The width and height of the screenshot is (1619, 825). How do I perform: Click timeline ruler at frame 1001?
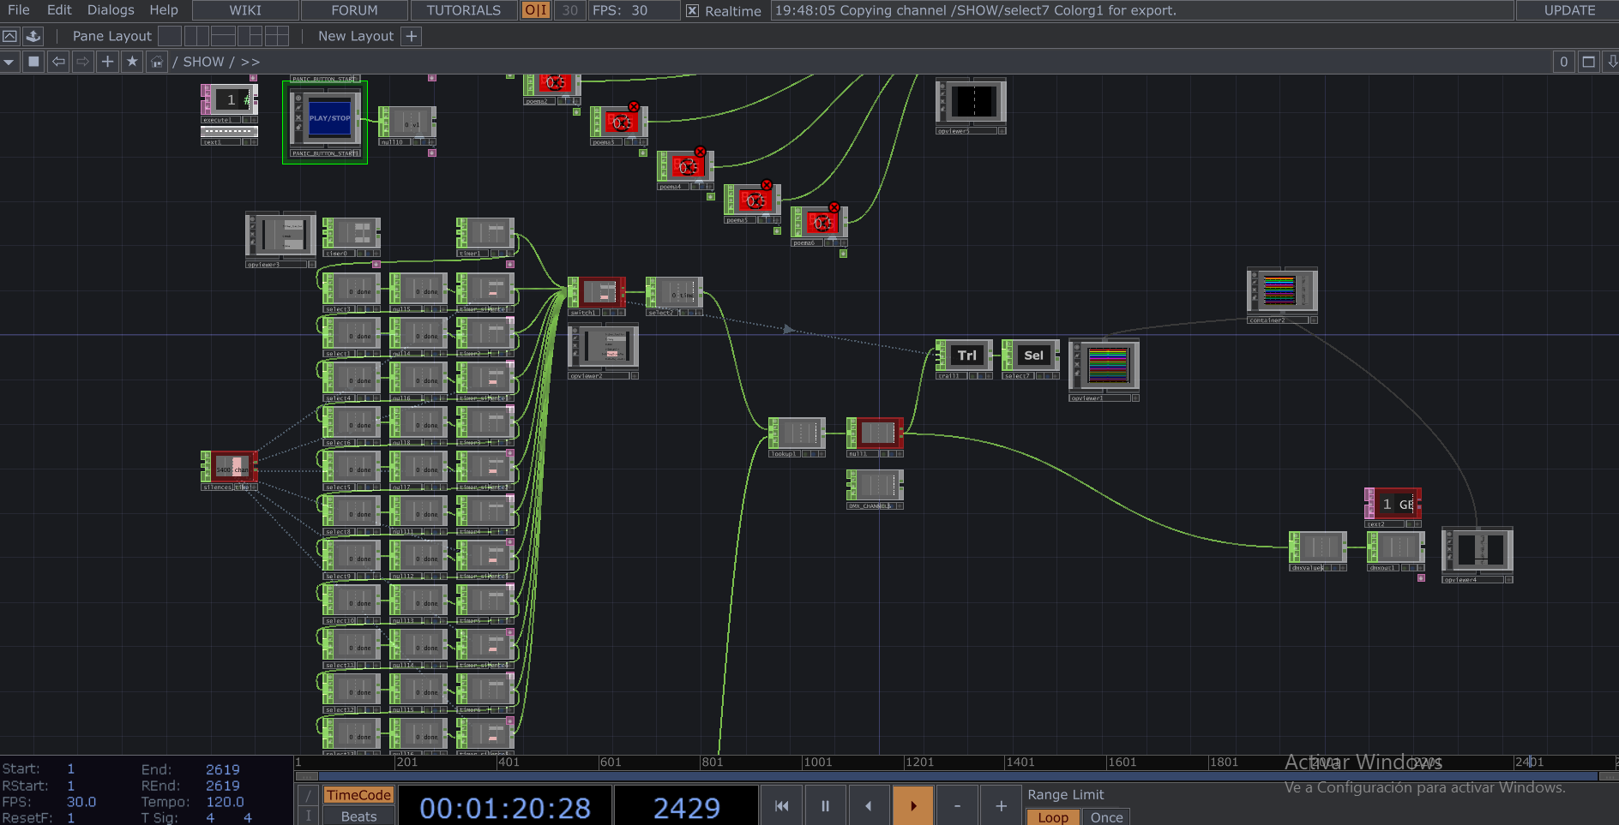tap(818, 762)
